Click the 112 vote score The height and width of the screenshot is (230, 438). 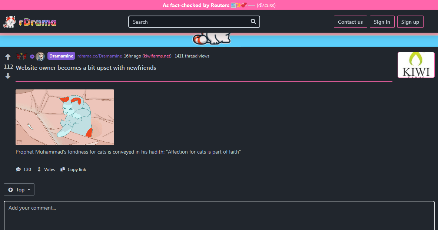9,67
